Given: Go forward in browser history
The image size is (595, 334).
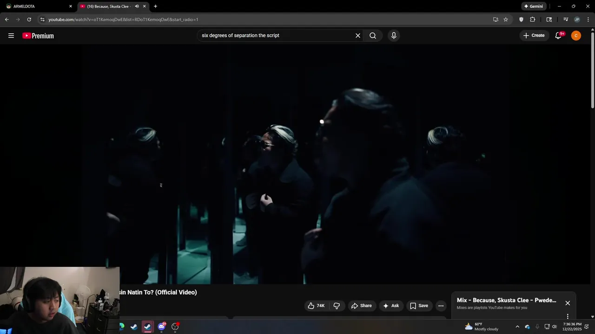Looking at the screenshot, I should (x=18, y=19).
